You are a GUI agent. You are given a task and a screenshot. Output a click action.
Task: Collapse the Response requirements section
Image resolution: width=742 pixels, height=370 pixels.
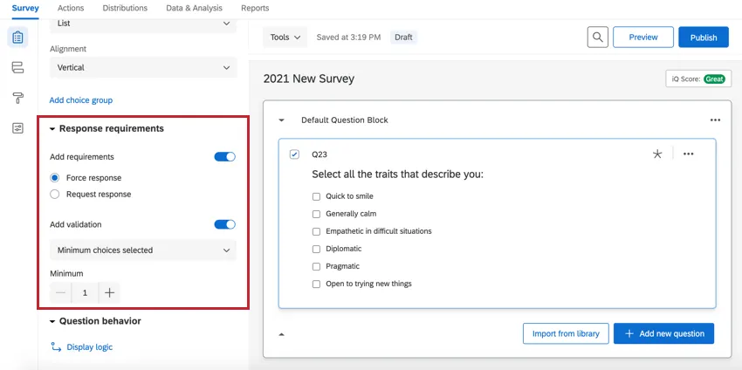click(52, 129)
